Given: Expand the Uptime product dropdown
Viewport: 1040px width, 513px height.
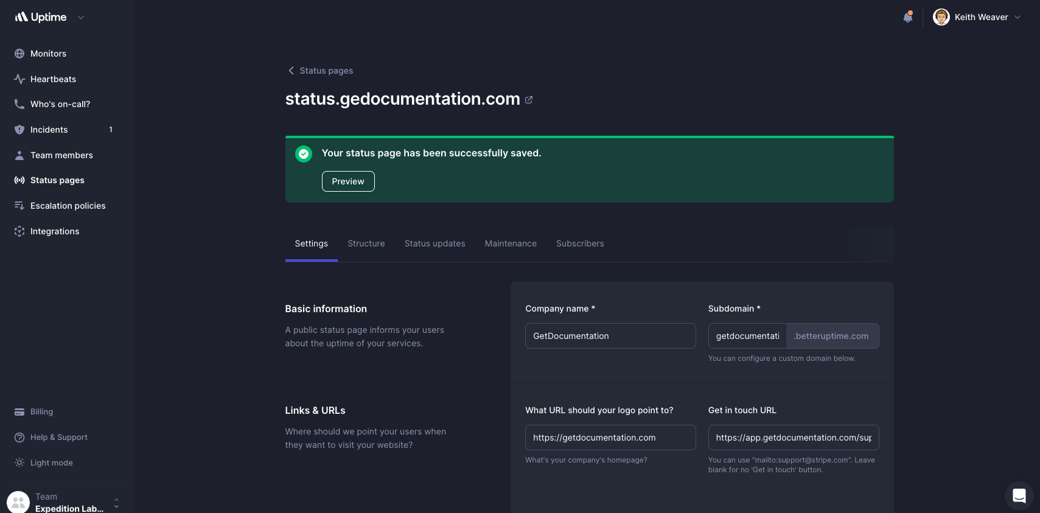Looking at the screenshot, I should point(81,18).
